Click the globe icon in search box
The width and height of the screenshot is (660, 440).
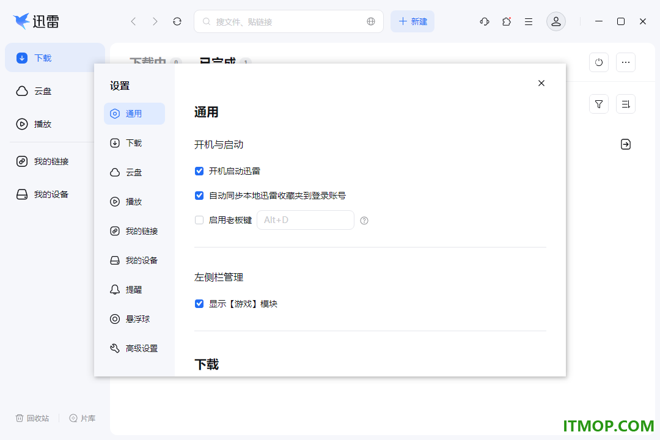click(x=371, y=21)
